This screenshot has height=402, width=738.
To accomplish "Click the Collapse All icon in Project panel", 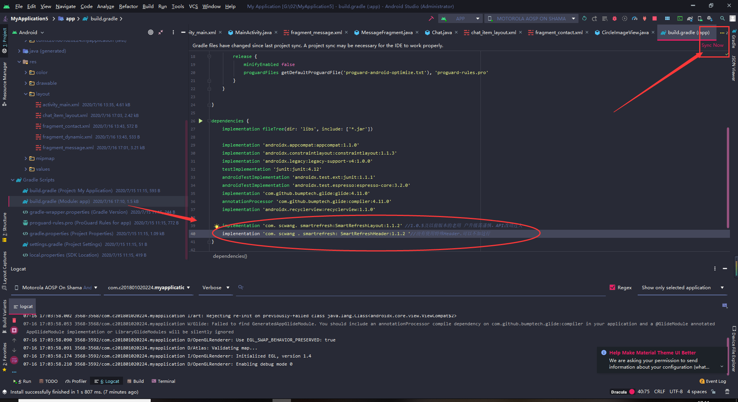I will [161, 32].
